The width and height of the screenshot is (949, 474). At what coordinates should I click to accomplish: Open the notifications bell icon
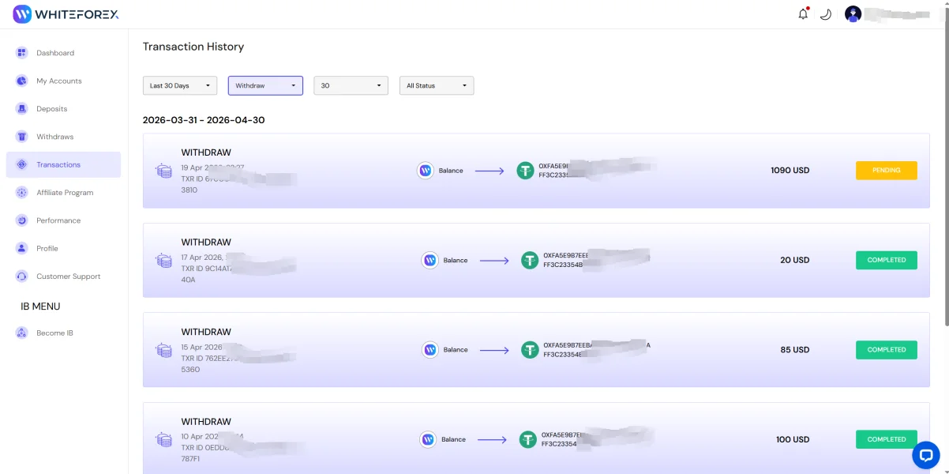(x=803, y=13)
